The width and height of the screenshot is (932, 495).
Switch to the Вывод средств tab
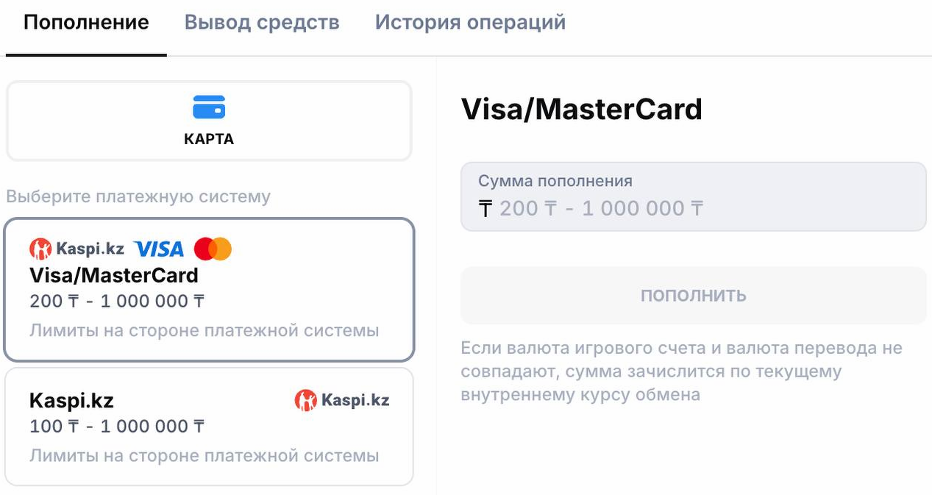(x=261, y=22)
